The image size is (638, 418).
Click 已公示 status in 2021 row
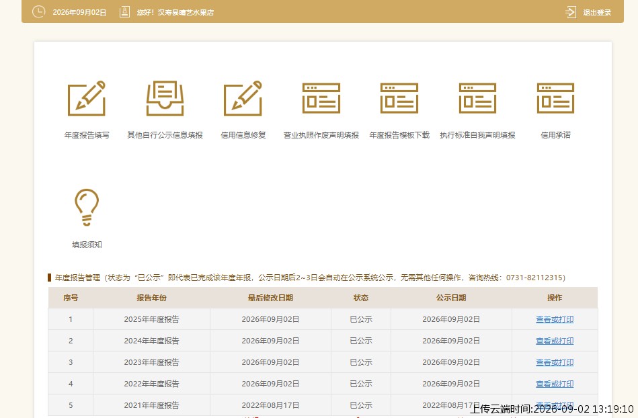click(x=361, y=405)
